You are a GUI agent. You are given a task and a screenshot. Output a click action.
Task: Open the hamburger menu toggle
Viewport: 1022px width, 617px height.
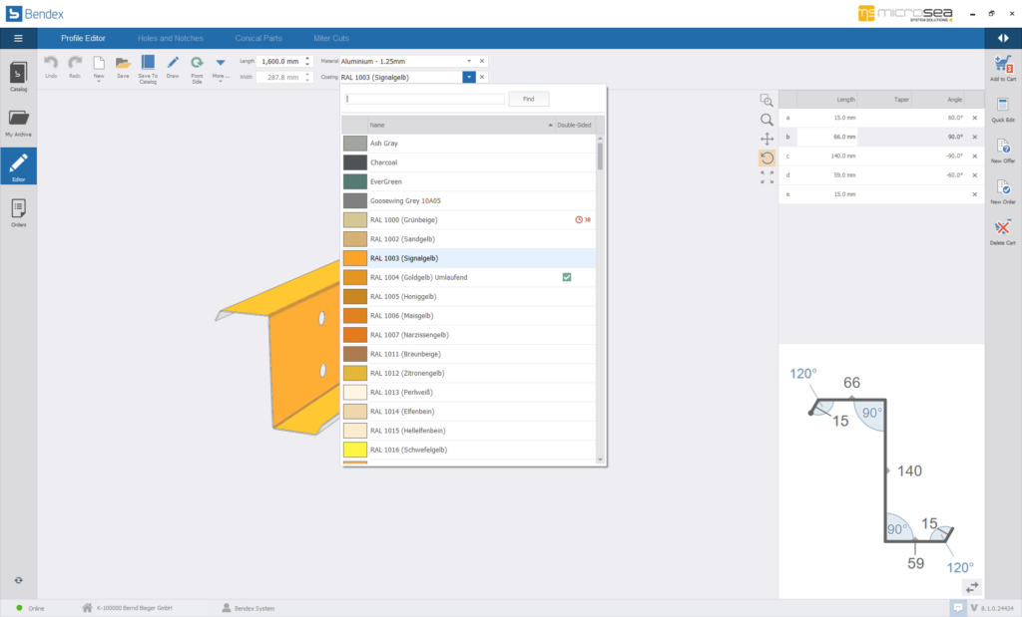point(18,38)
